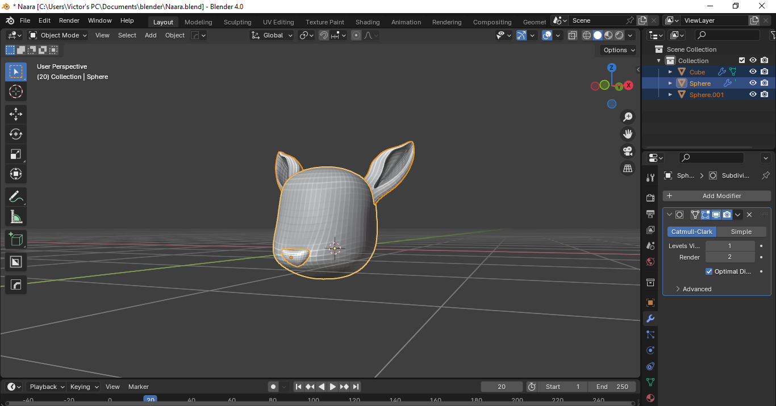Click the hand pan-view icon
The height and width of the screenshot is (406, 776).
coord(628,134)
